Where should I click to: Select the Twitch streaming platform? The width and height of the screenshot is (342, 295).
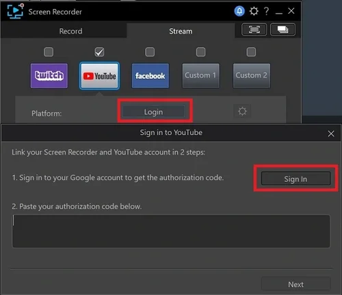[49, 76]
